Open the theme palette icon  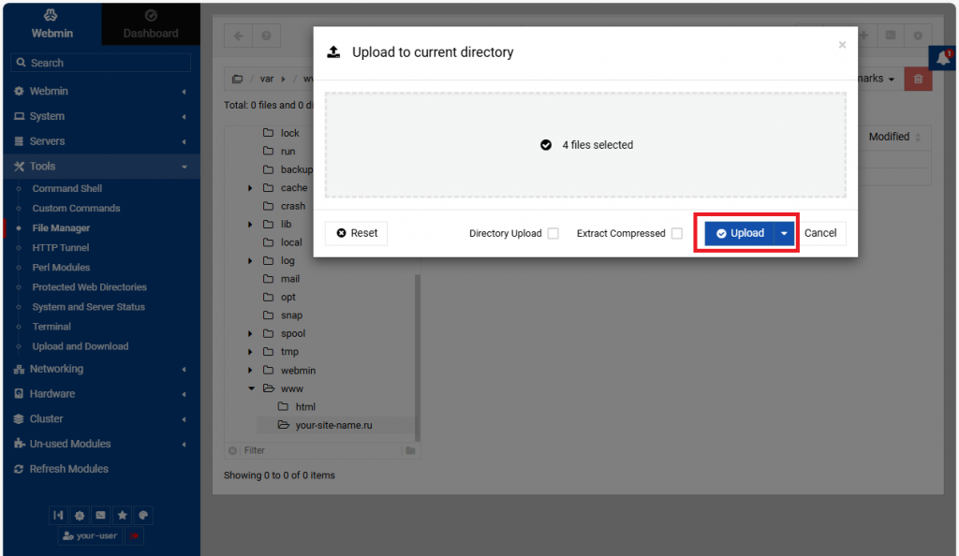tap(142, 516)
